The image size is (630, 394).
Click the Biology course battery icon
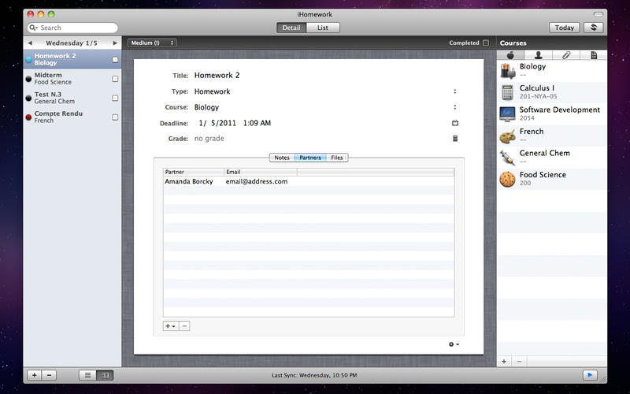[x=507, y=71]
